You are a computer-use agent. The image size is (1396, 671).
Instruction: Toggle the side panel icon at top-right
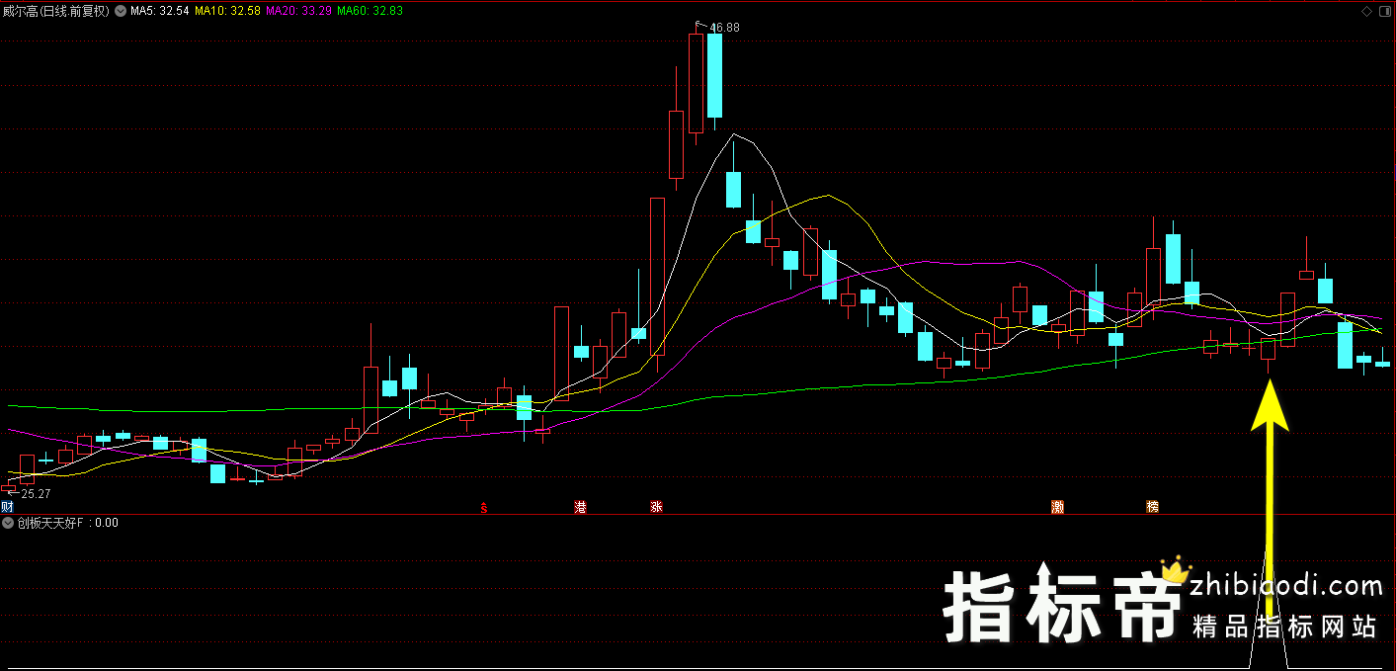1384,11
